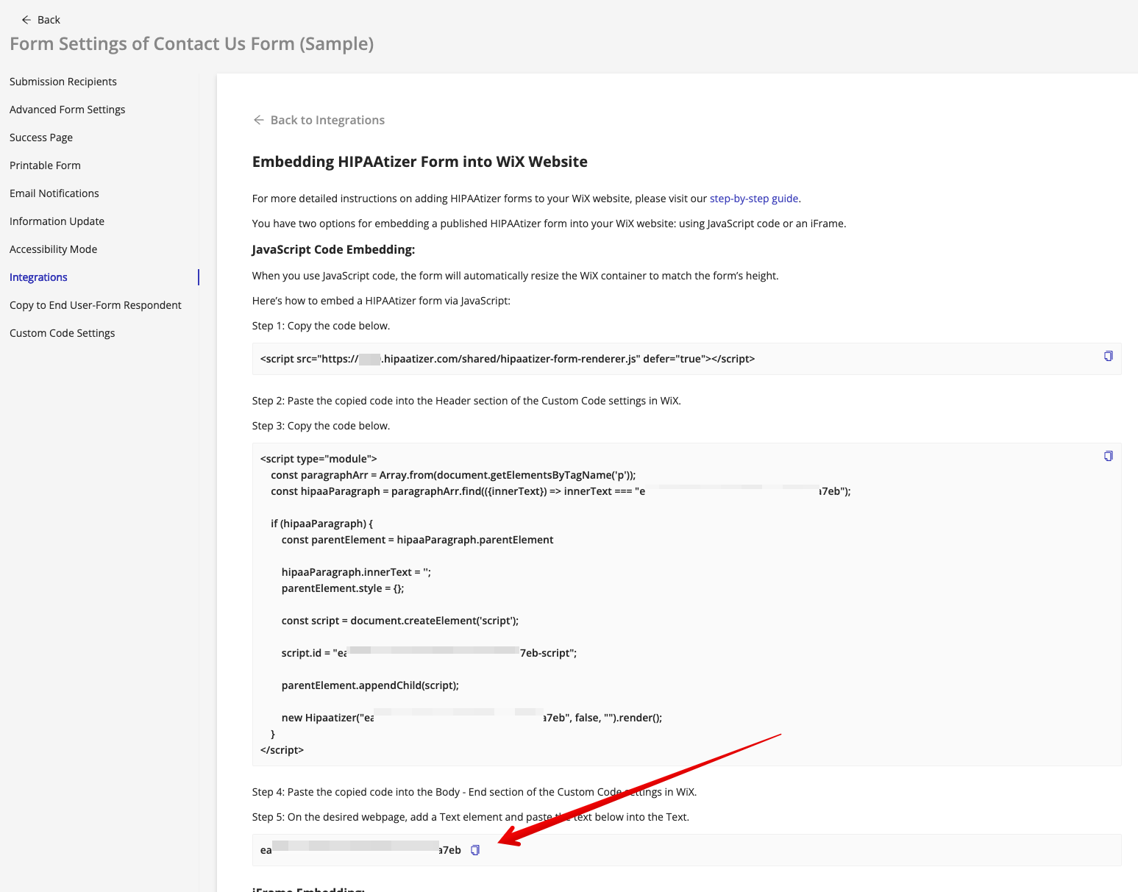This screenshot has width=1138, height=892.
Task: Click the form ID text under Step 5
Action: click(x=360, y=850)
